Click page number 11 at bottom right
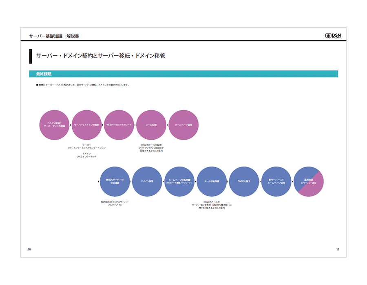The height and width of the screenshot is (285, 367). pyautogui.click(x=338, y=249)
